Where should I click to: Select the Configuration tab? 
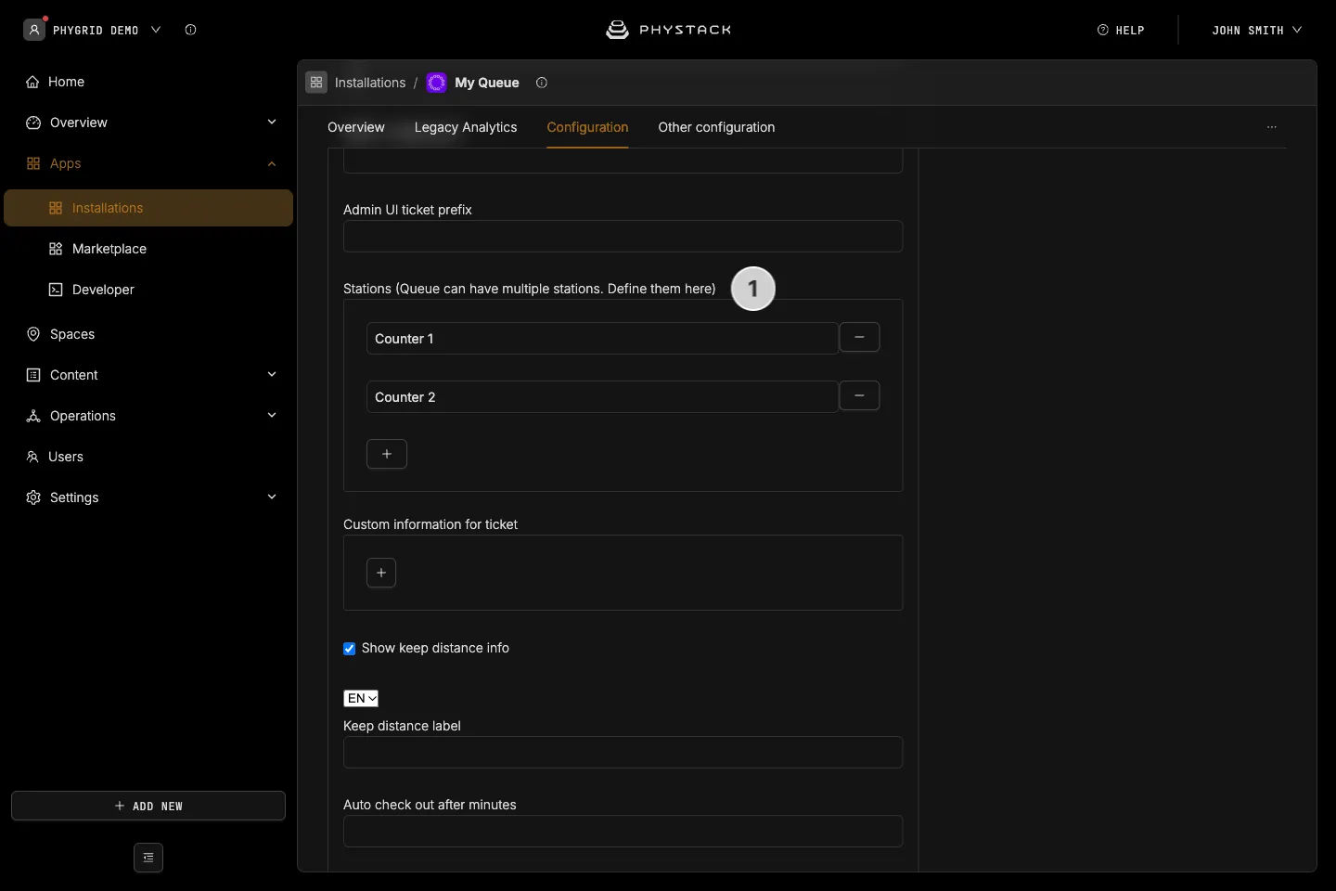tap(587, 127)
